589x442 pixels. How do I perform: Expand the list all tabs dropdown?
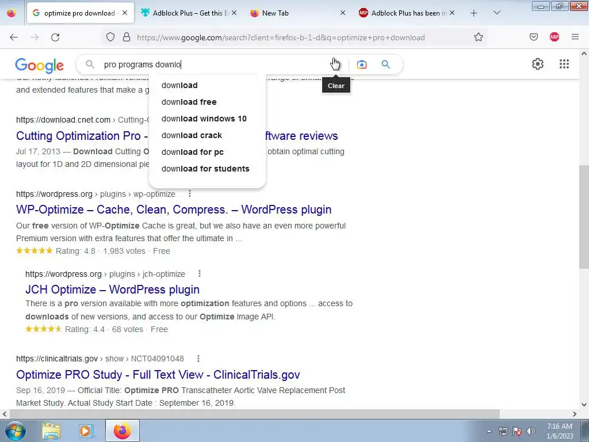(x=496, y=13)
